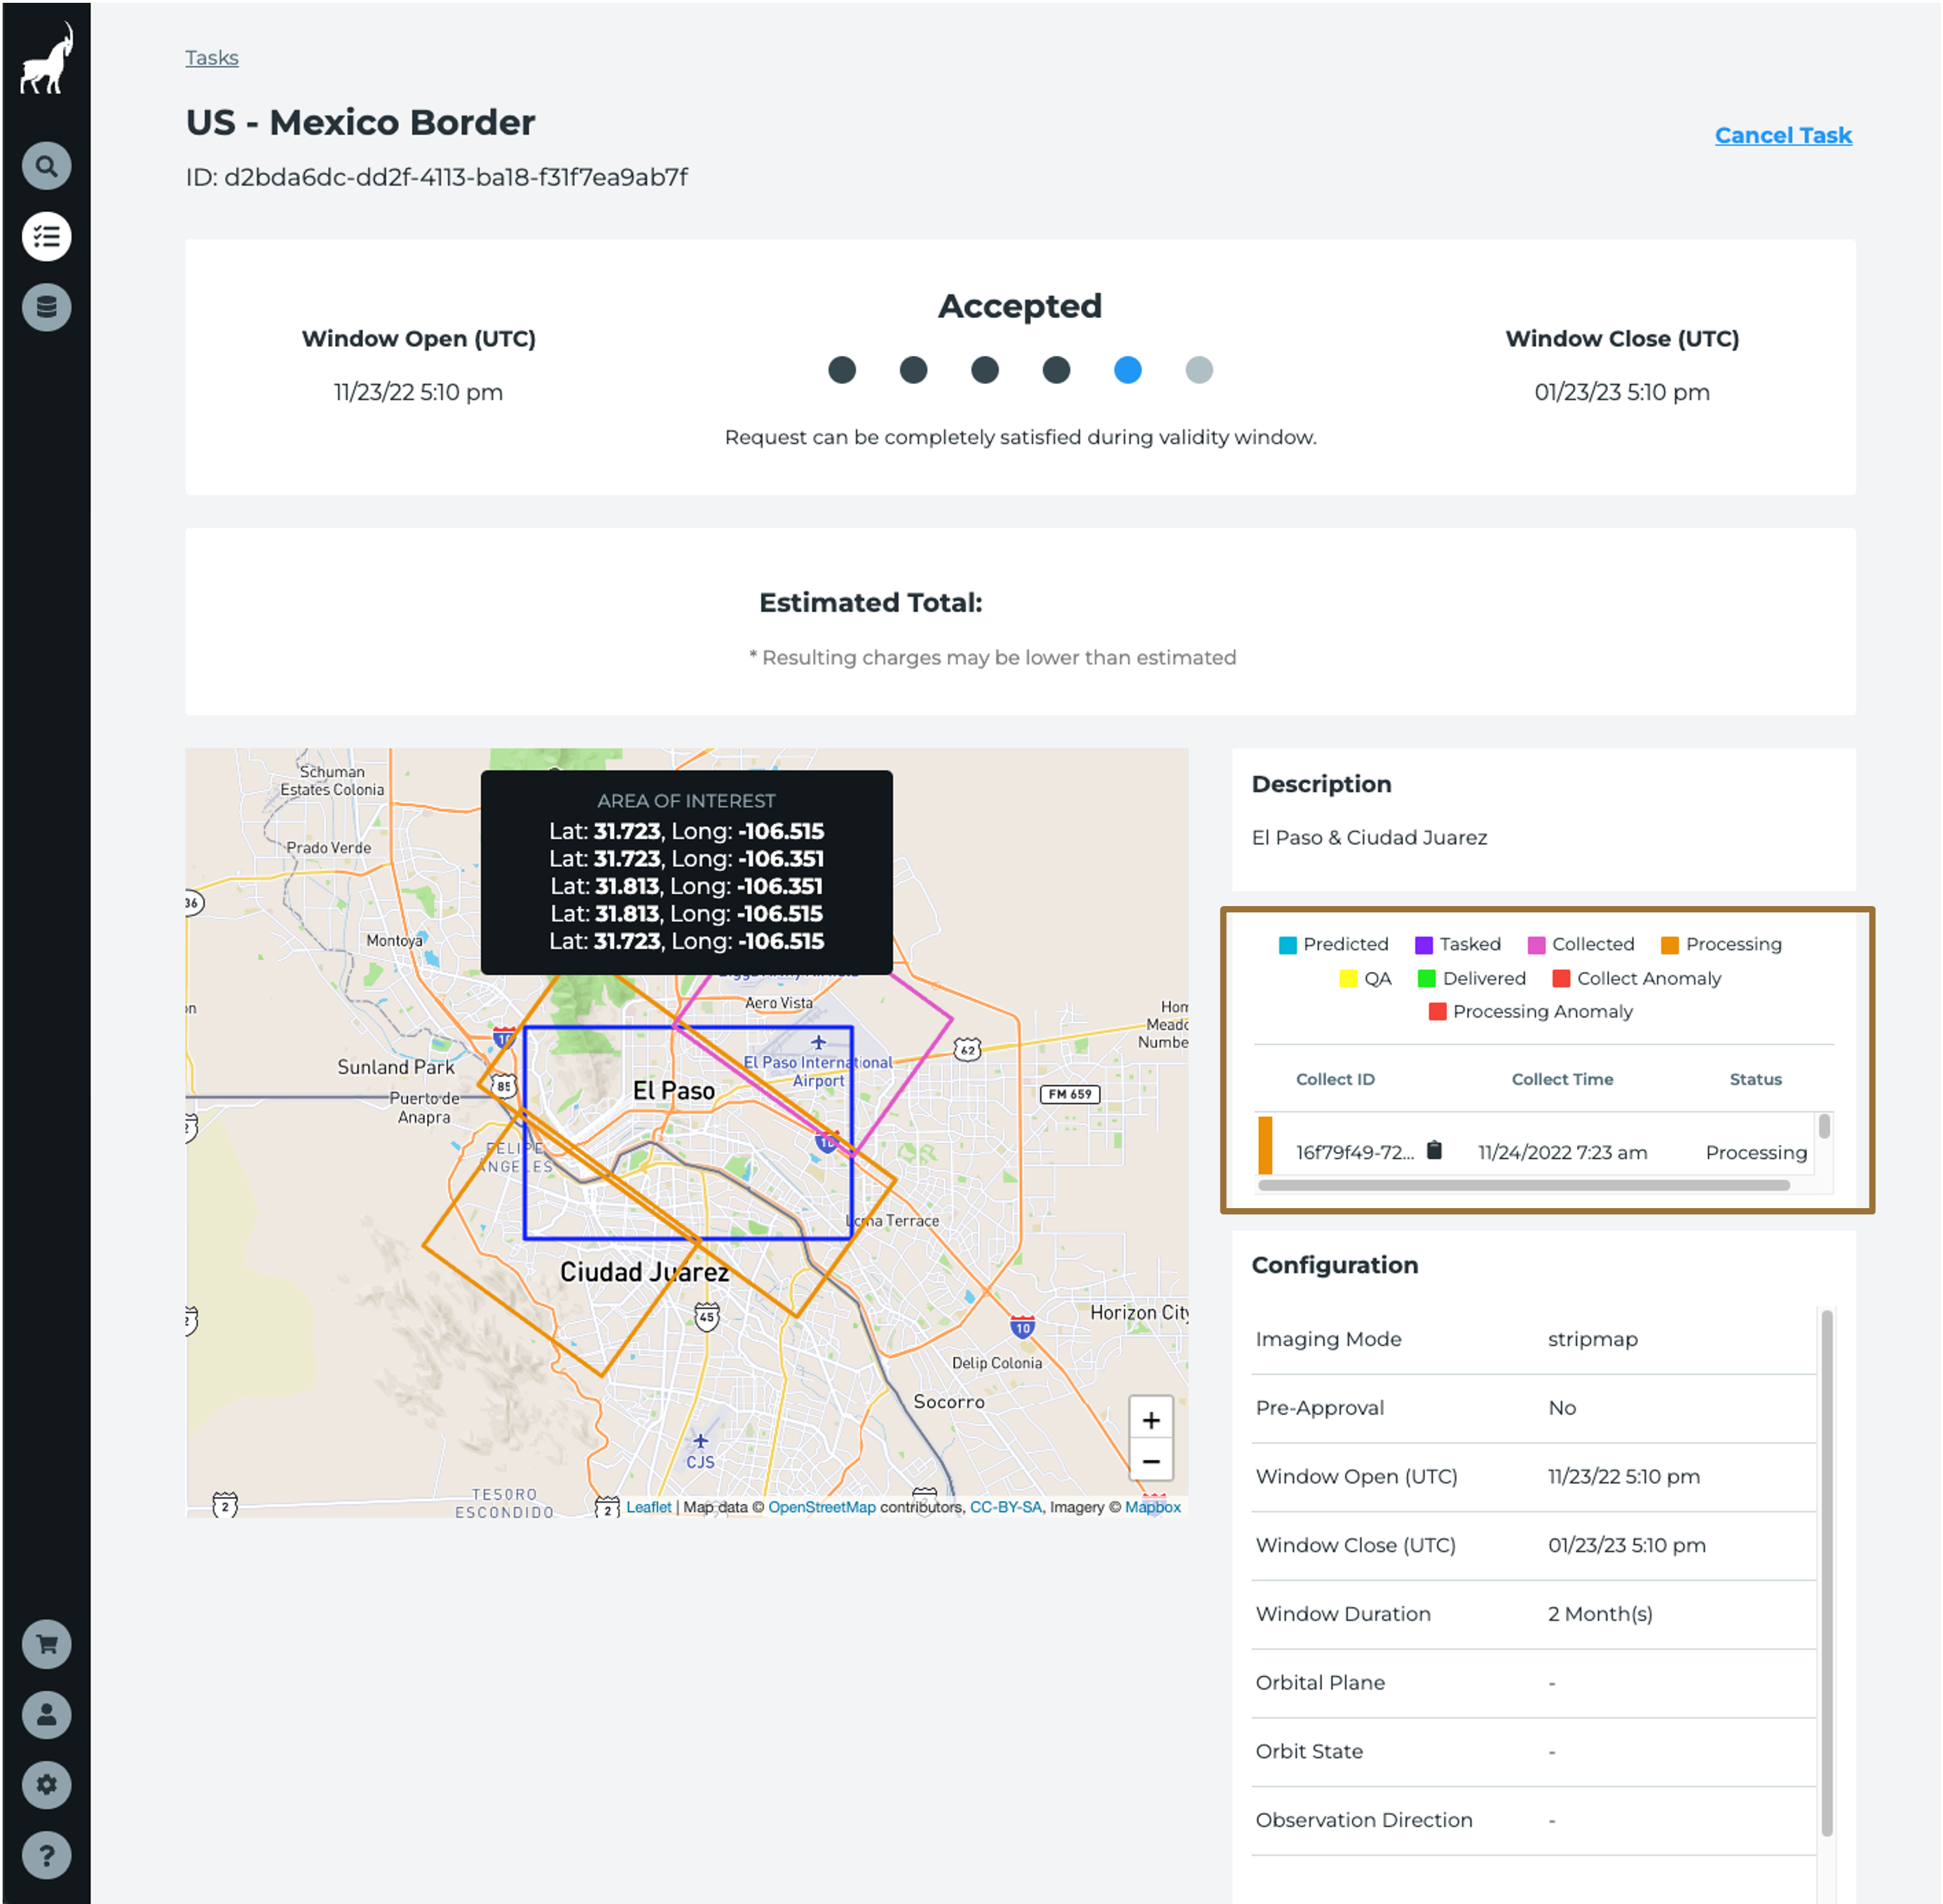Zoom out on the map
1943x1904 pixels.
pos(1151,1461)
